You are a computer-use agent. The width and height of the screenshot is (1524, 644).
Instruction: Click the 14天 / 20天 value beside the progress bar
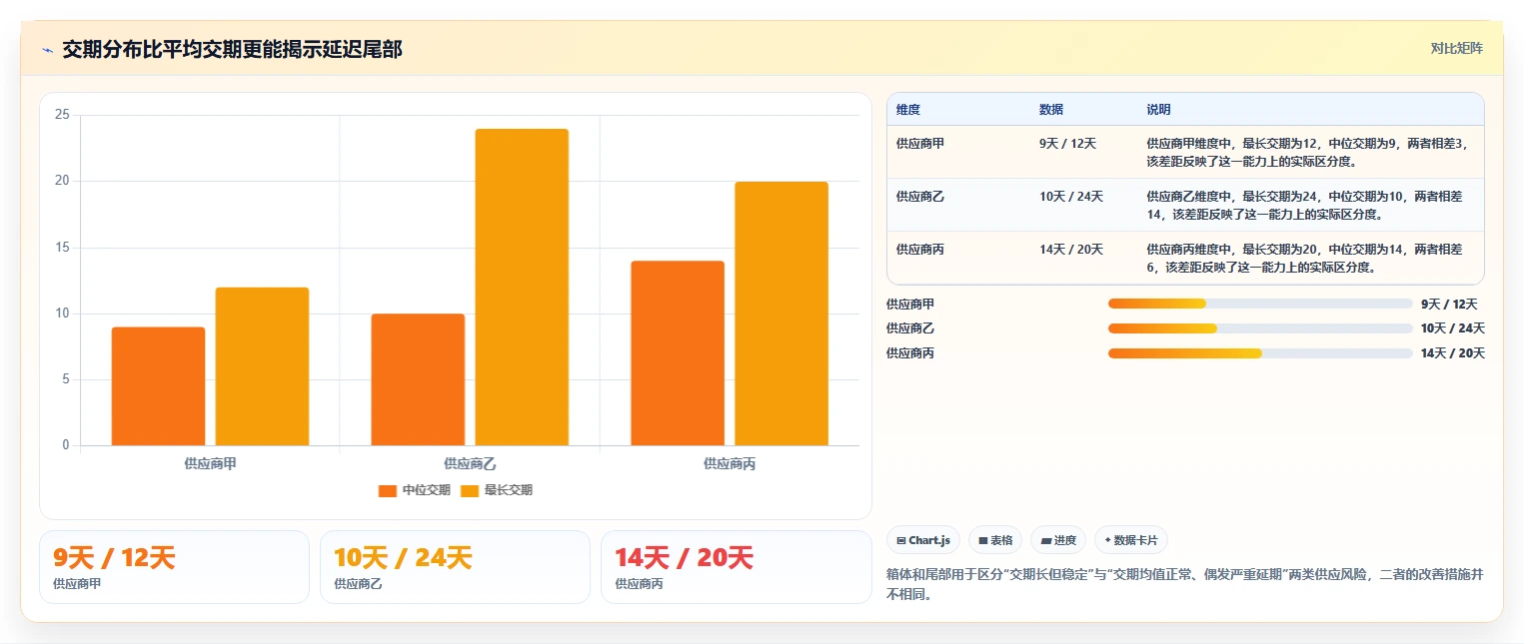tap(1453, 353)
